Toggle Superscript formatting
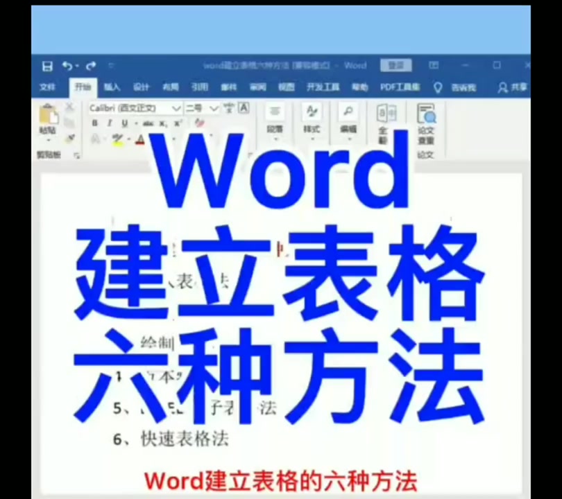This screenshot has height=499, width=562. tap(178, 123)
